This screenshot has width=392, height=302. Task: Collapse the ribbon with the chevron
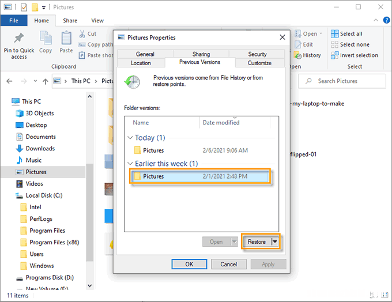click(376, 20)
